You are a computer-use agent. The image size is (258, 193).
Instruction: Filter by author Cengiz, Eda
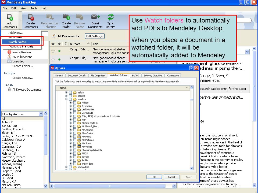pyautogui.click(x=9, y=143)
